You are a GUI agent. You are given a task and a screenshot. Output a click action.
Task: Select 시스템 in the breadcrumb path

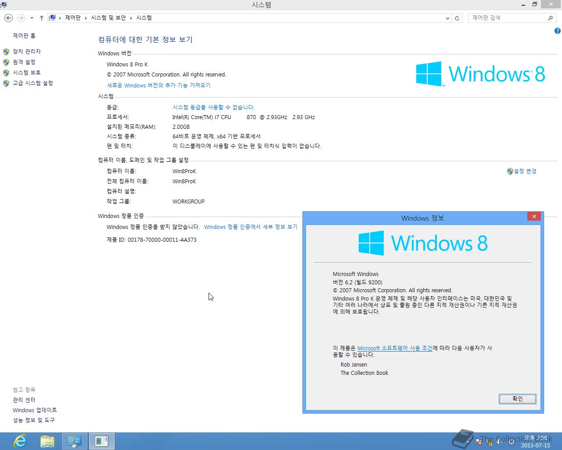click(x=144, y=18)
